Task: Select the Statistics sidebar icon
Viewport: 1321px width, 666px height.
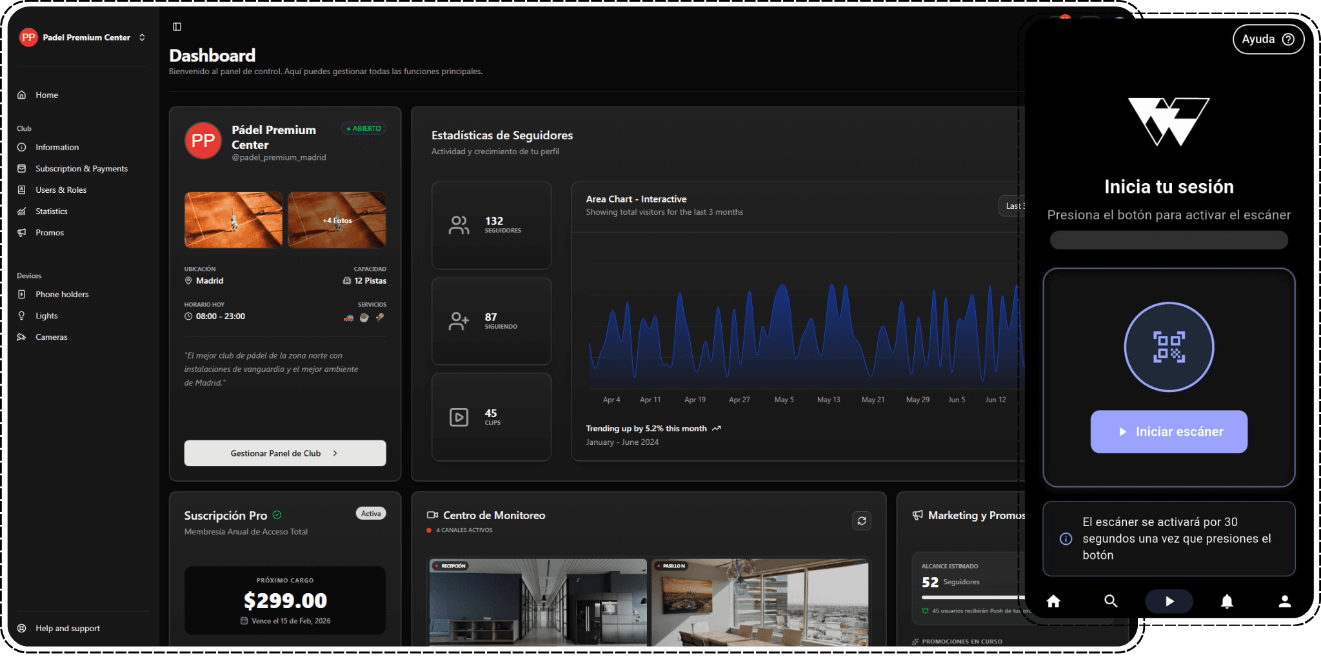Action: 23,211
